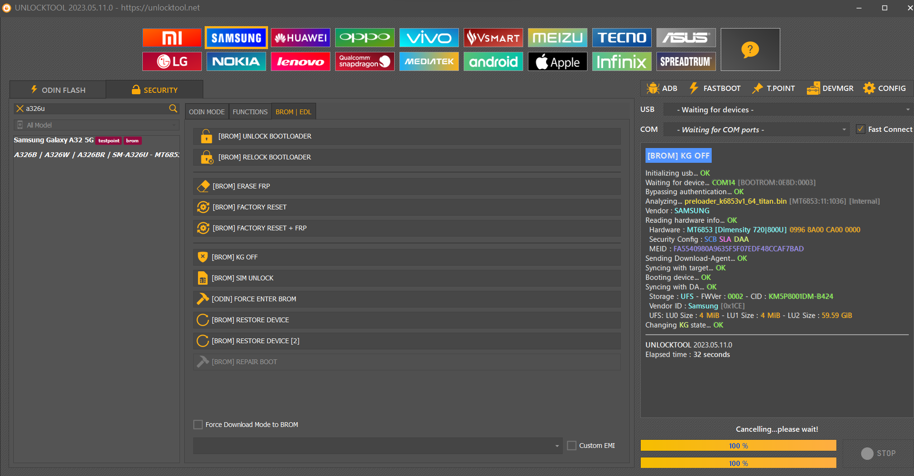Open the OPPO brand section
This screenshot has width=914, height=476.
pyautogui.click(x=365, y=38)
